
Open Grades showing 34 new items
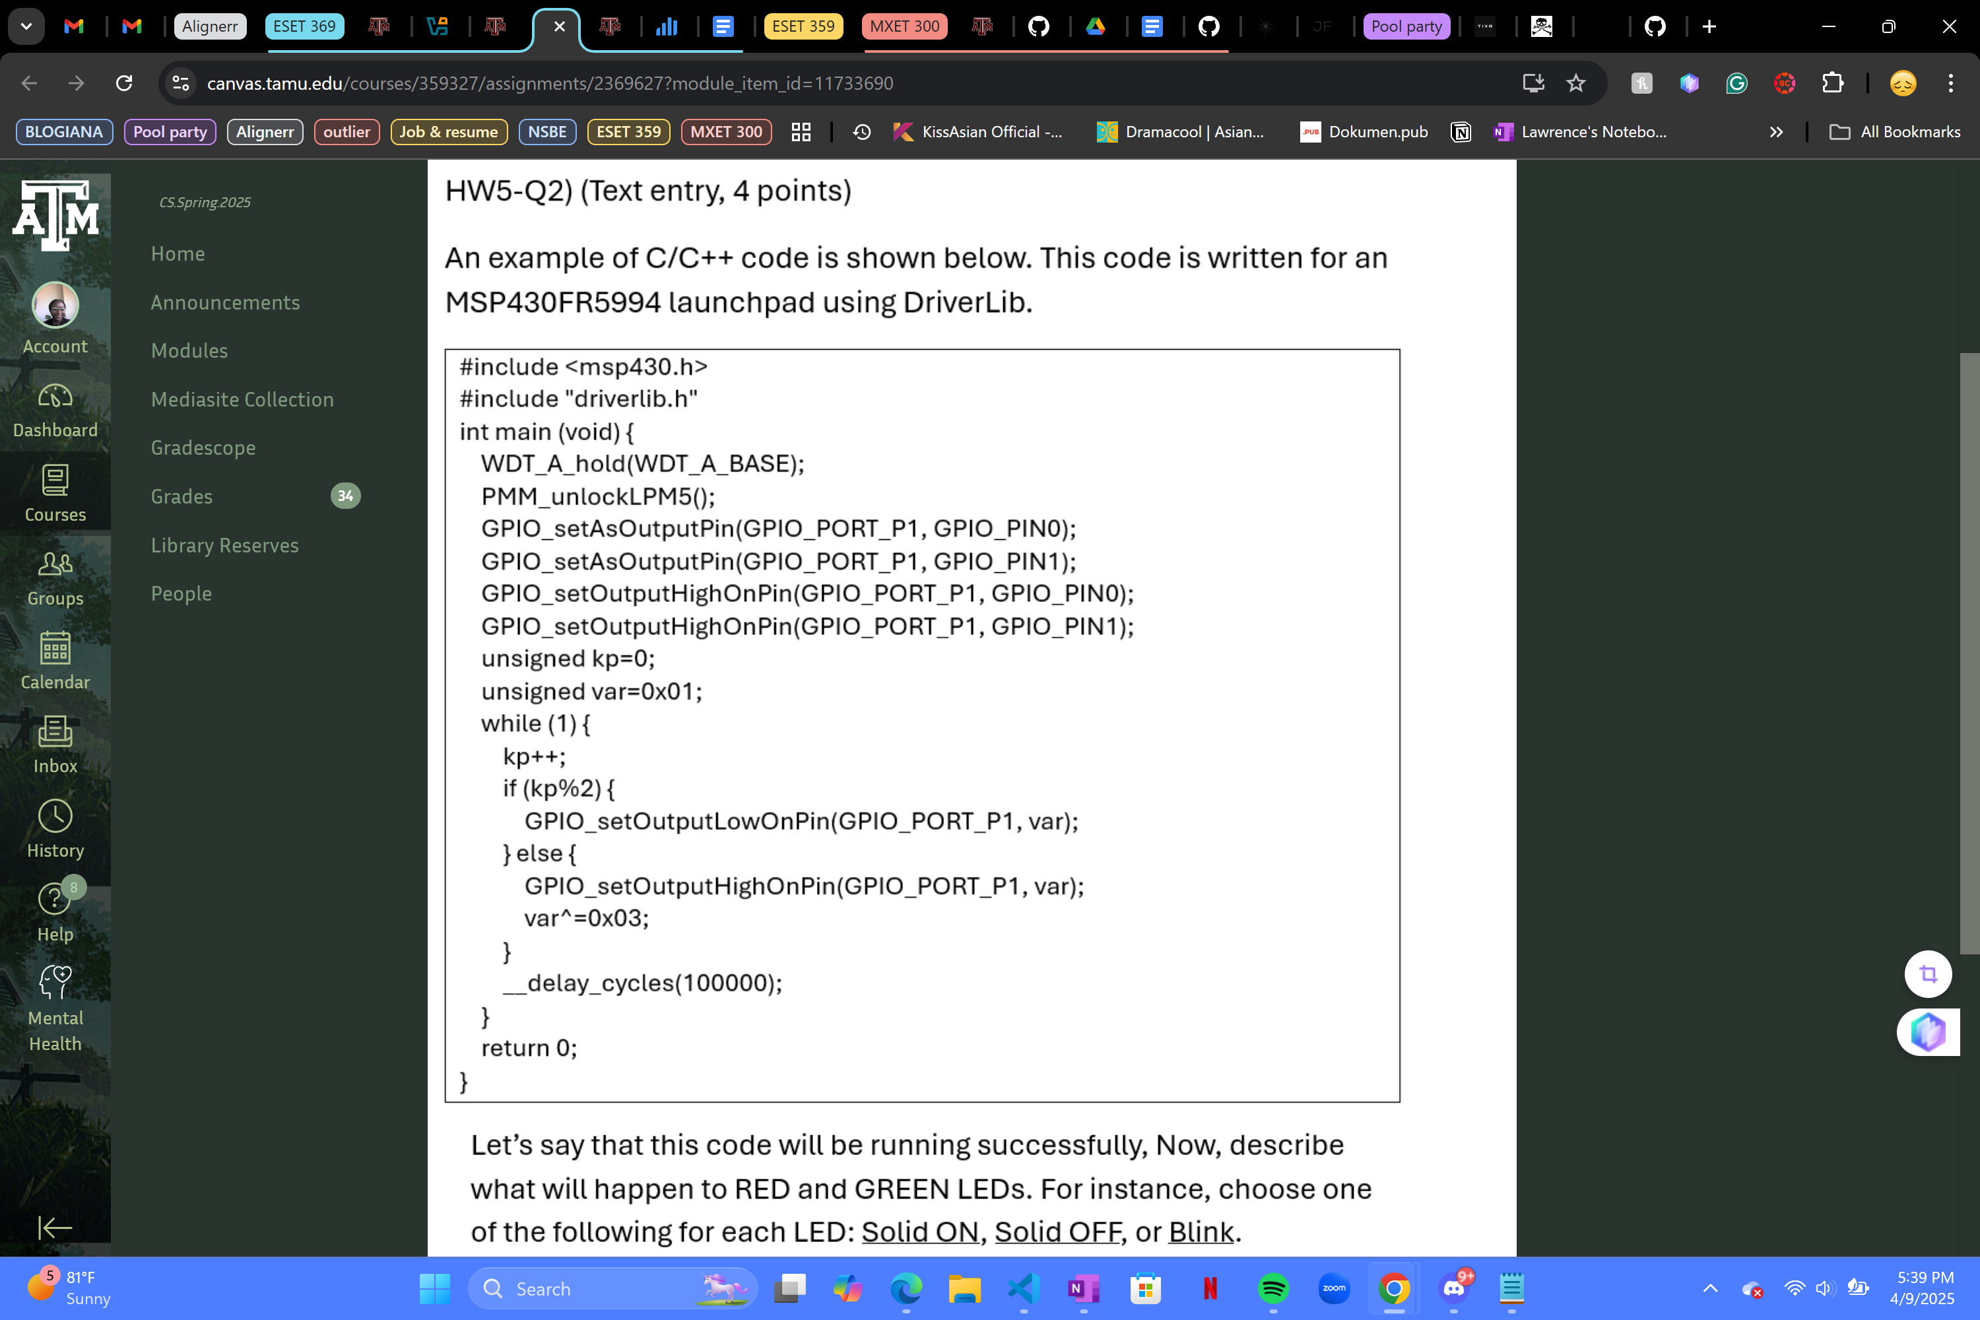[181, 496]
